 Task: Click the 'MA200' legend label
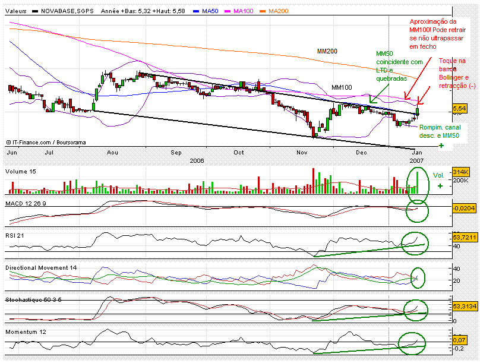tap(278, 11)
